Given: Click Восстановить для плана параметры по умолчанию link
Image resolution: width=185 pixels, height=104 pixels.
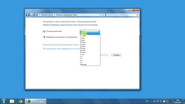Looking at the screenshot, I should click(61, 49).
